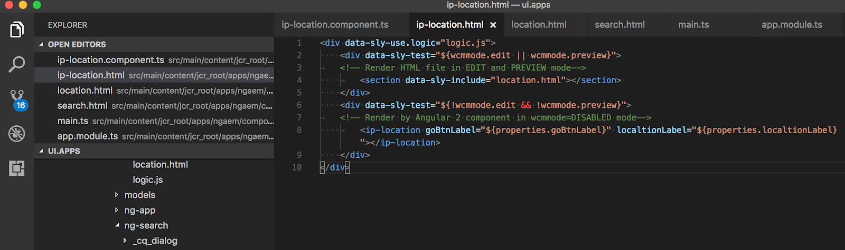The image size is (845, 250).
Task: Click the yellow minimize window button
Action: point(23,5)
